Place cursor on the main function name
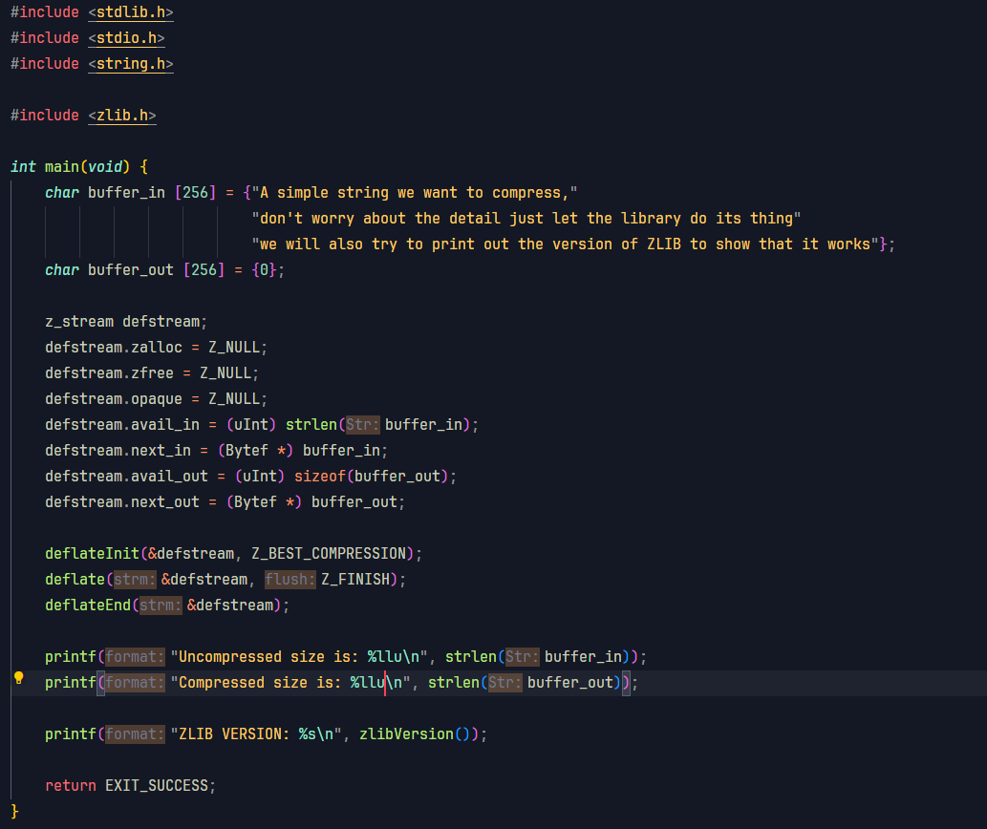Screen dimensions: 987x829 coord(60,166)
